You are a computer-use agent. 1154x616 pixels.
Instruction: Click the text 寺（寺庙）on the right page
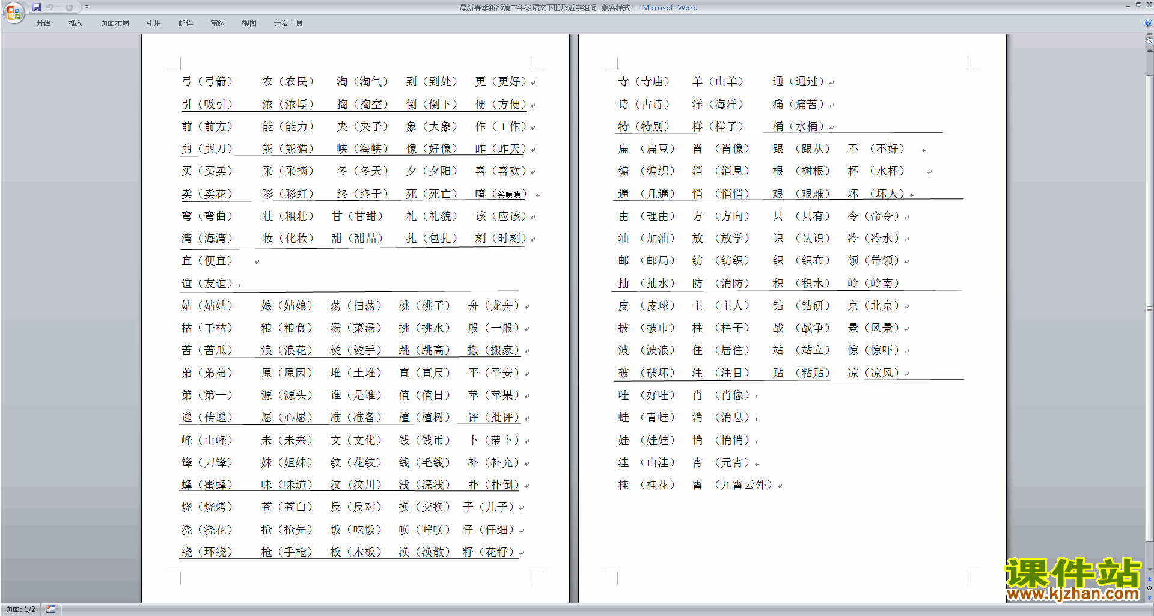coord(644,82)
